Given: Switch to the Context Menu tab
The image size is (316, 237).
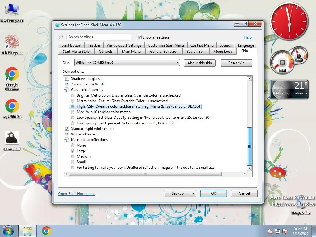Looking at the screenshot, I should coord(202,45).
